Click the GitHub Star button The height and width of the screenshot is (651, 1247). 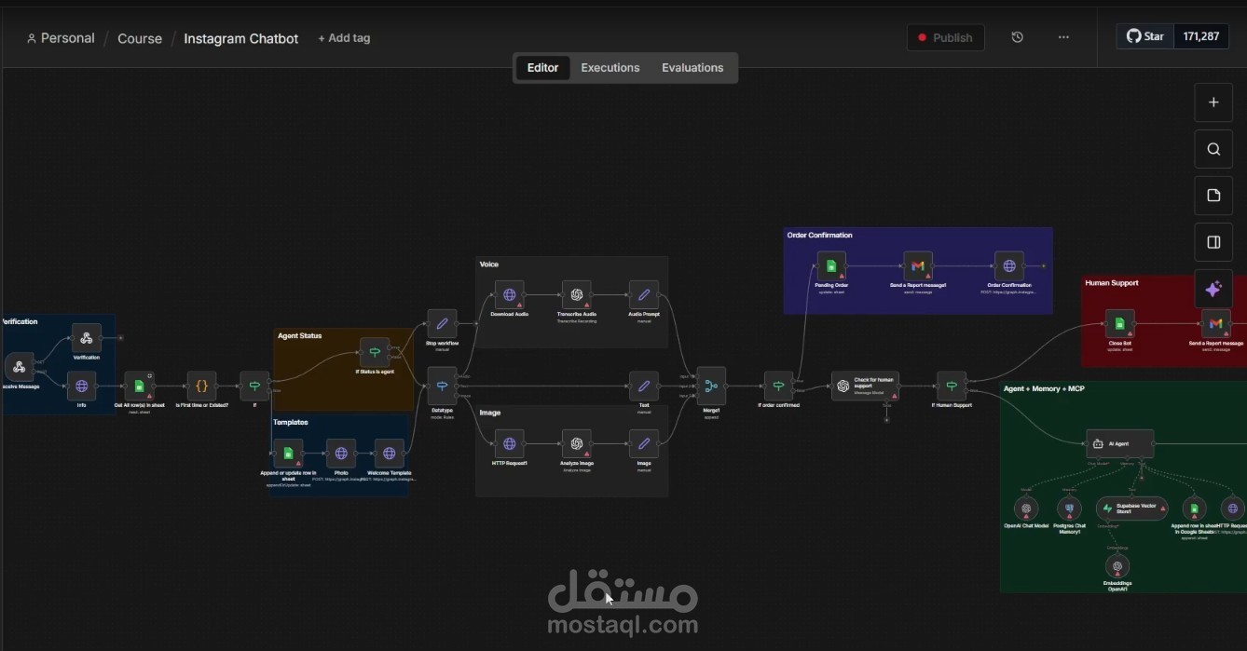pos(1145,36)
